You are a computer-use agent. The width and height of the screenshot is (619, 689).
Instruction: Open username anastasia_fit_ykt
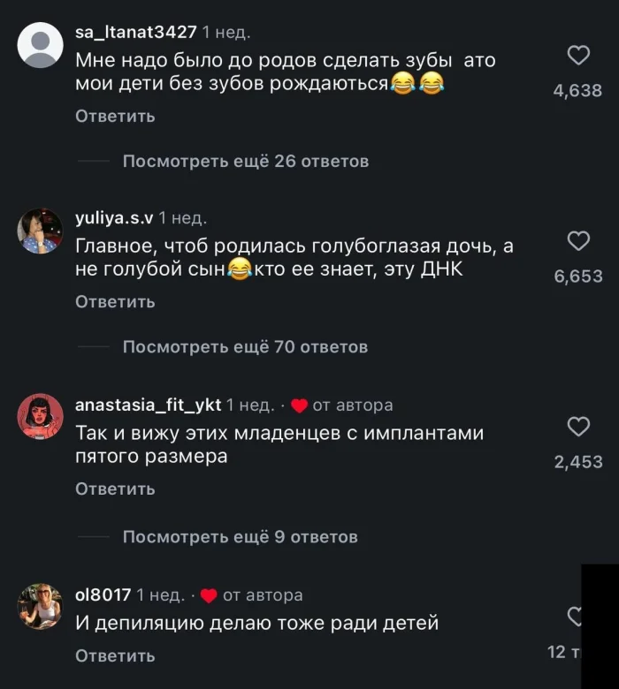click(x=148, y=405)
